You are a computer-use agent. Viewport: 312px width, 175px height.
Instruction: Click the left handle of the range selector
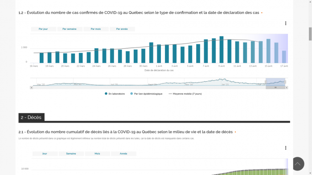click(266, 82)
